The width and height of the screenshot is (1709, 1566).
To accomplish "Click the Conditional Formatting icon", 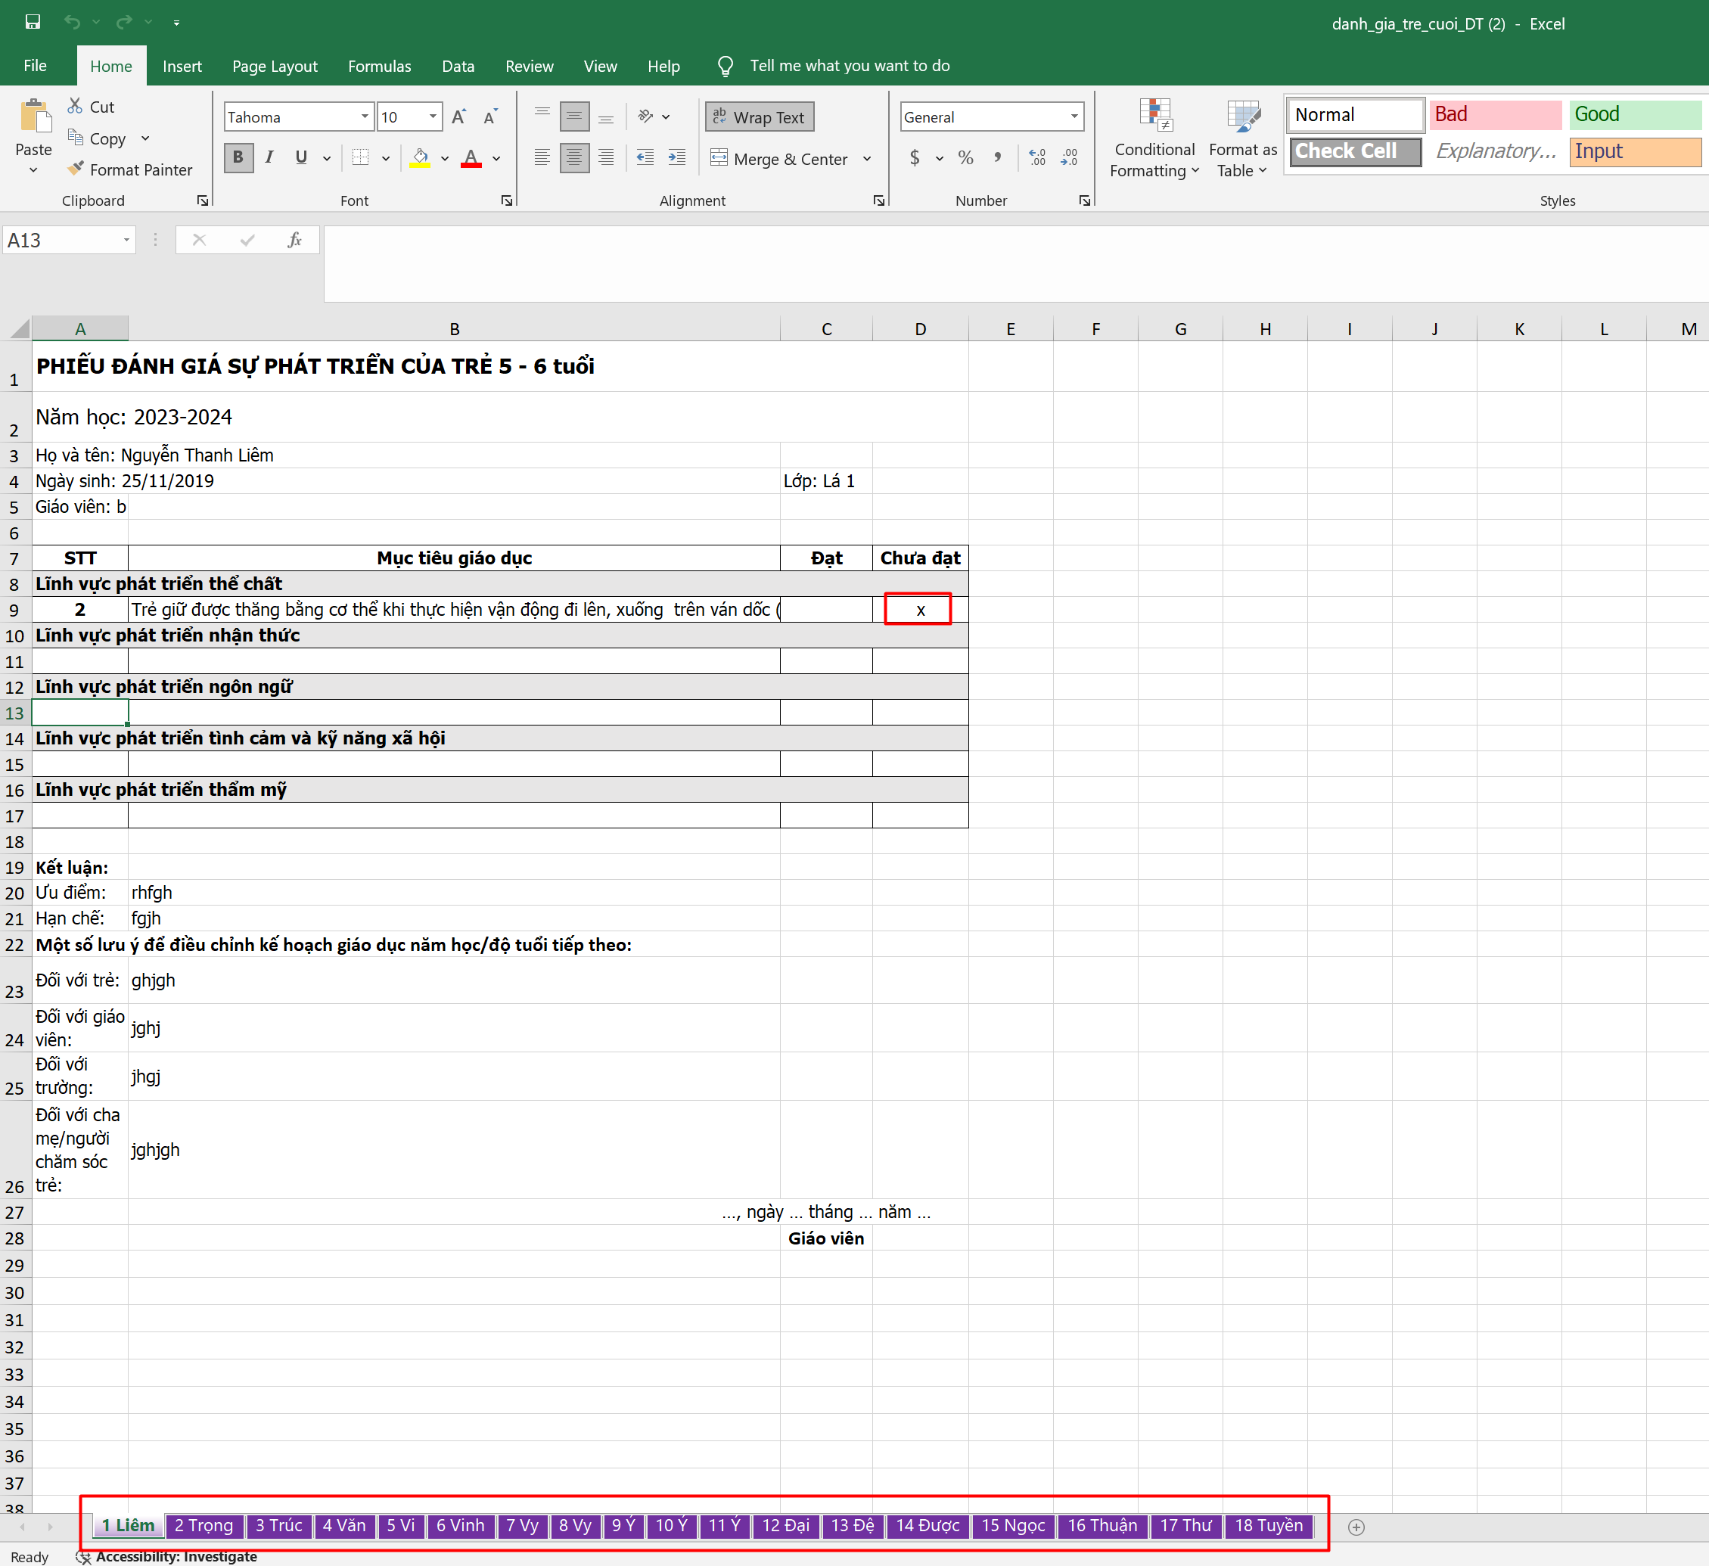I will [x=1154, y=117].
